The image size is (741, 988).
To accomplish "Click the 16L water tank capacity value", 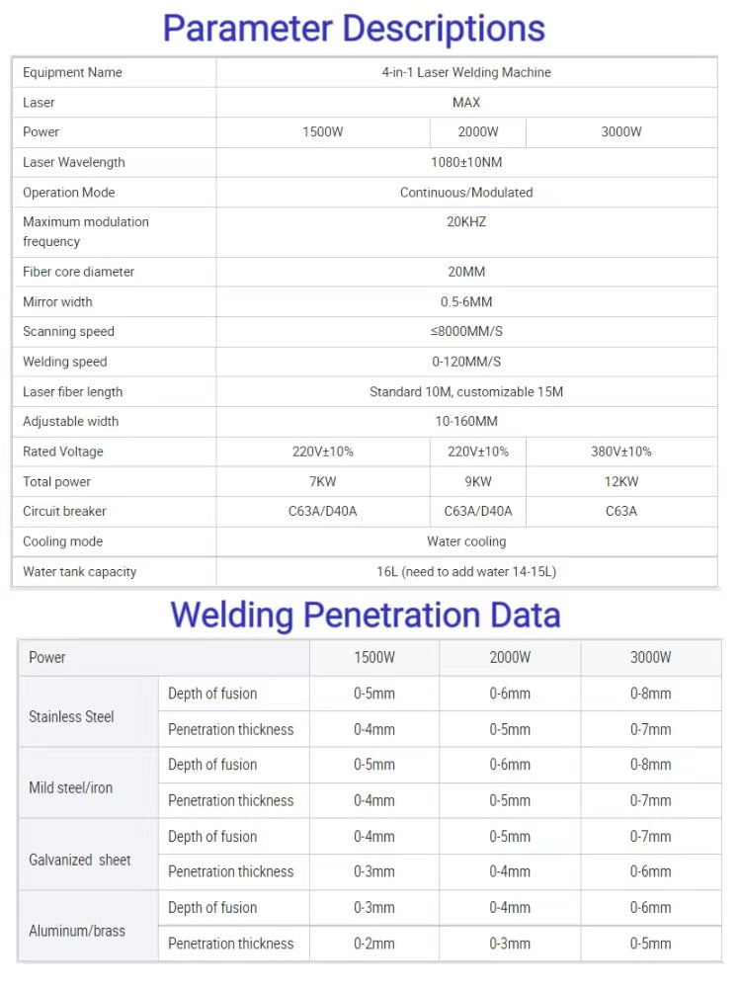I will [466, 572].
